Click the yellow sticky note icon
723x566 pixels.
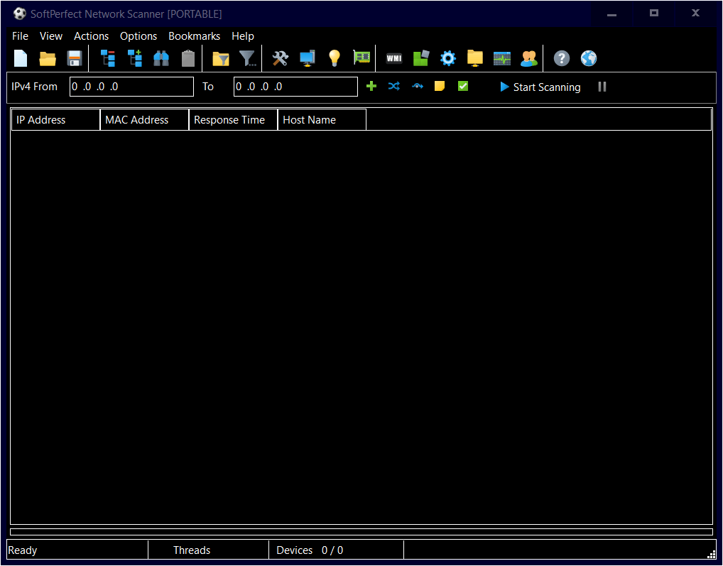[x=440, y=86]
